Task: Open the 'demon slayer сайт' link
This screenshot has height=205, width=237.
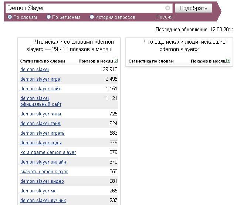Action: (40, 89)
